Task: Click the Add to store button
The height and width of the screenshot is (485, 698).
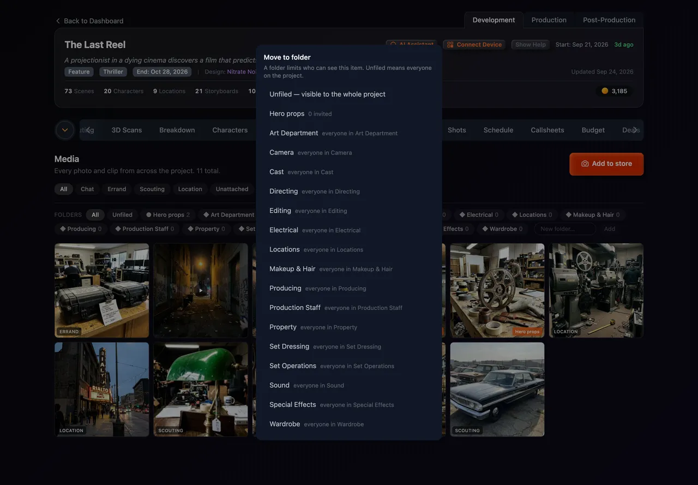Action: pyautogui.click(x=606, y=164)
